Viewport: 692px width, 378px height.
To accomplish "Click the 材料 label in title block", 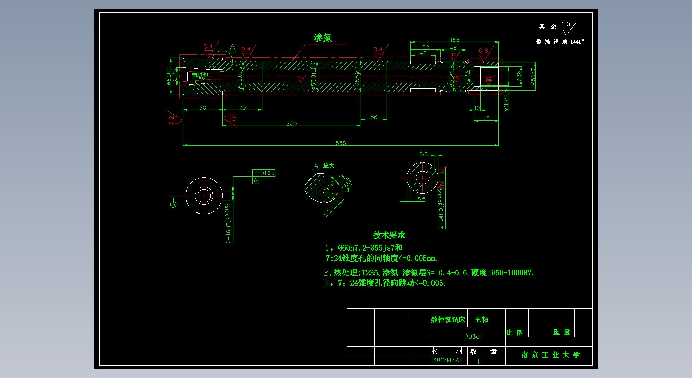I will coord(447,351).
